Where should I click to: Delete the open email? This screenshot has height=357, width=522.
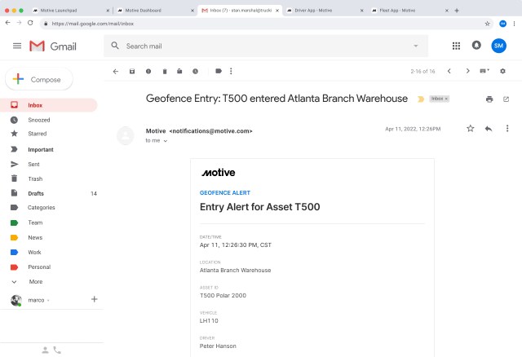coord(165,72)
